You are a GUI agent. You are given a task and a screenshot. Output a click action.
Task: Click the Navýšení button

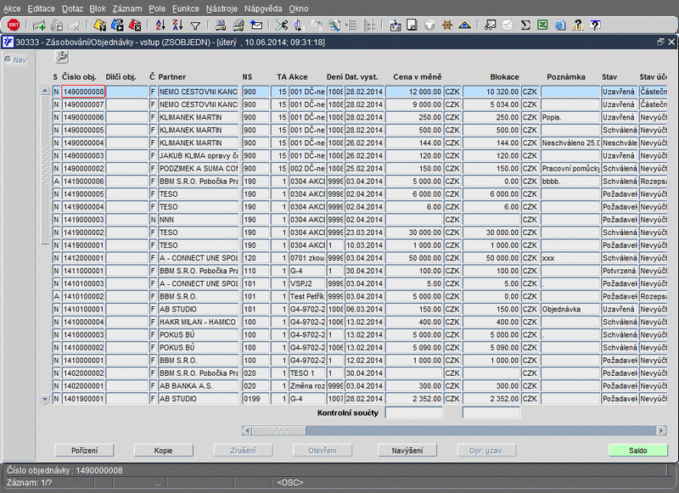pos(407,451)
